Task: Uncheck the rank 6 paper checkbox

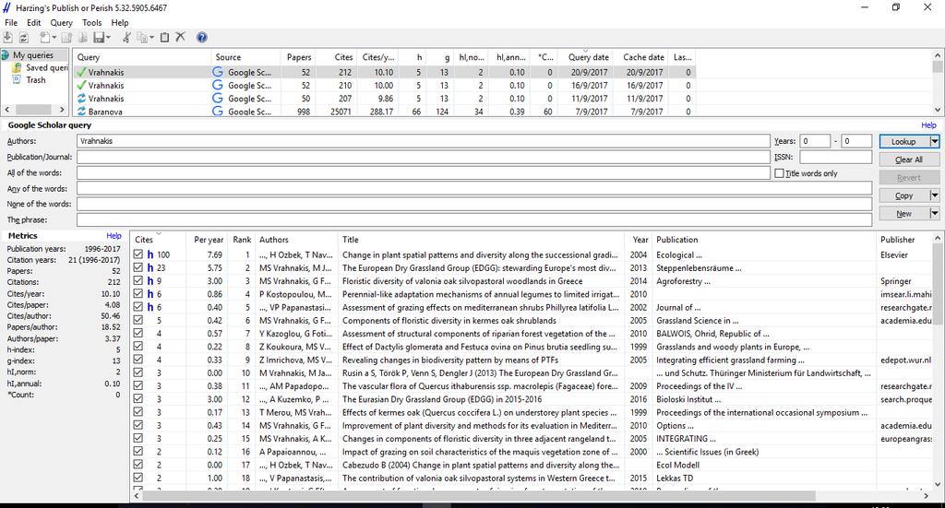Action: click(x=138, y=320)
